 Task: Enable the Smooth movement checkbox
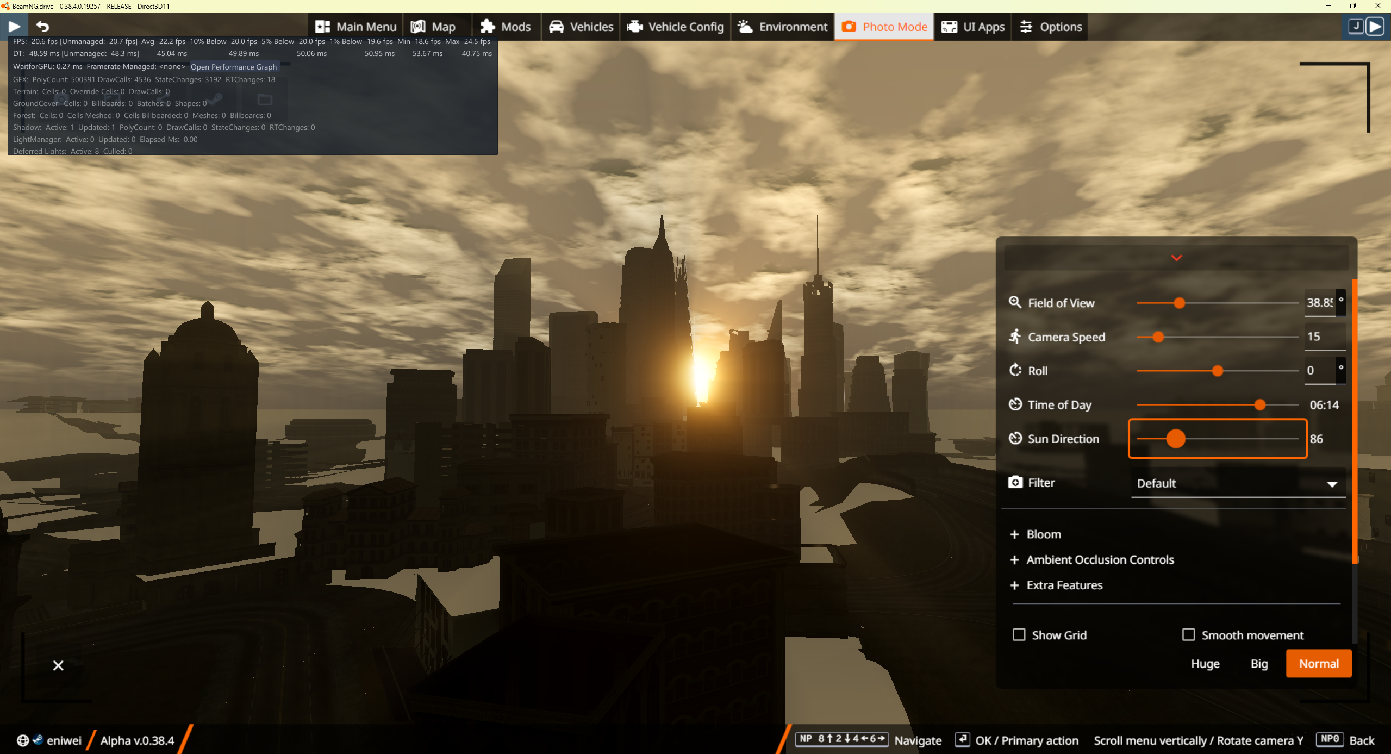tap(1189, 634)
